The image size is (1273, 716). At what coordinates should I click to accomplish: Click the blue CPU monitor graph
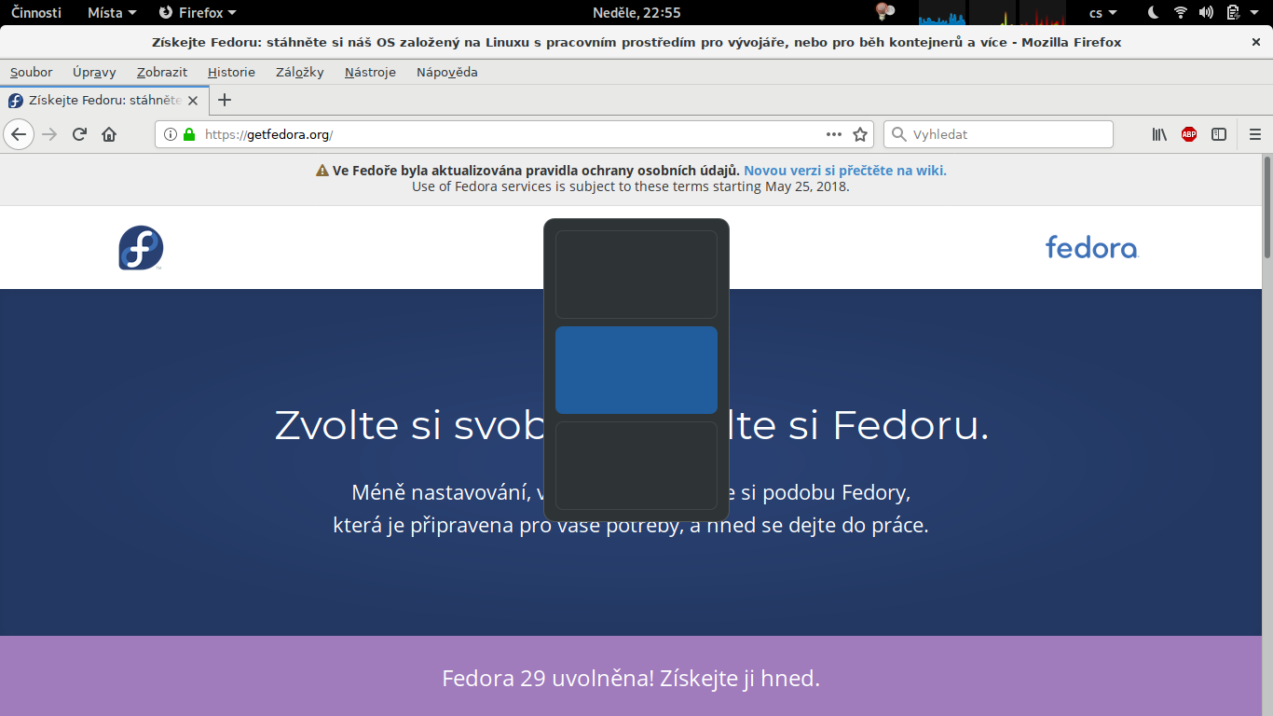943,13
